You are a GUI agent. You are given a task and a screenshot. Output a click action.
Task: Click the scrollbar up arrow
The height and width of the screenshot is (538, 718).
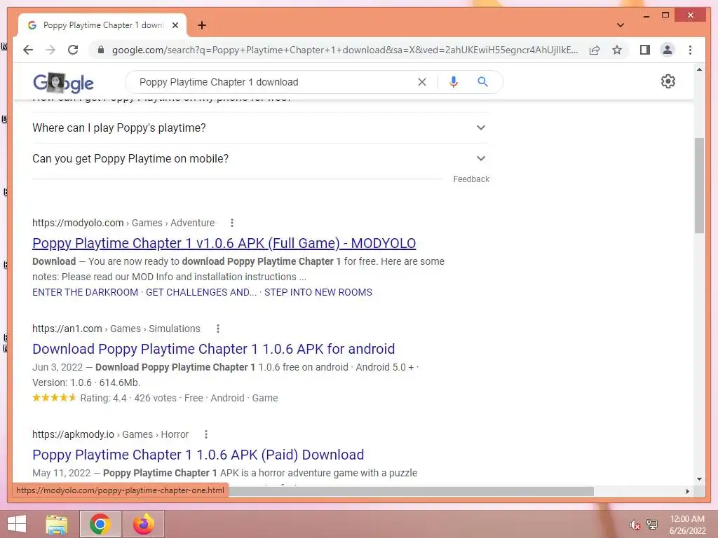[699, 69]
